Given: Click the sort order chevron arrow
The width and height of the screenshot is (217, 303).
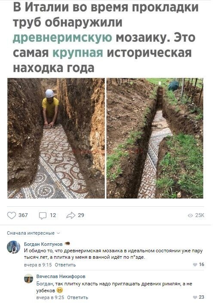Looking at the screenshot, I should coord(58,233).
